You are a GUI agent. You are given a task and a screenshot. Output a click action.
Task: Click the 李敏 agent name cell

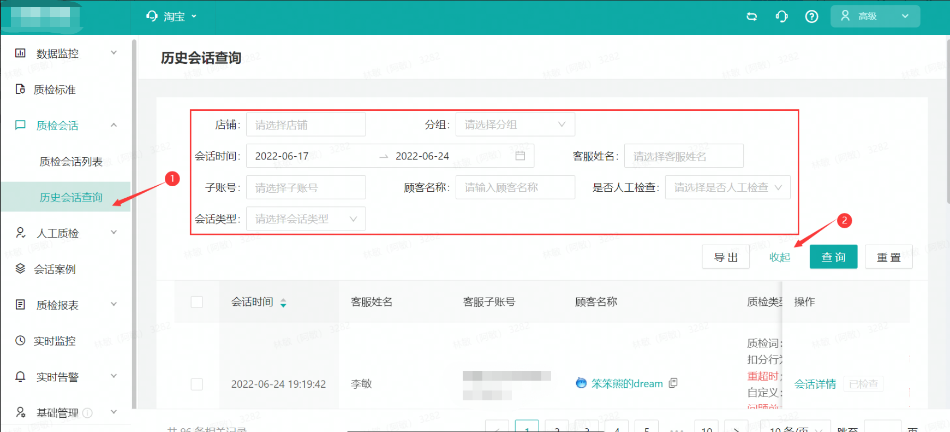(361, 384)
